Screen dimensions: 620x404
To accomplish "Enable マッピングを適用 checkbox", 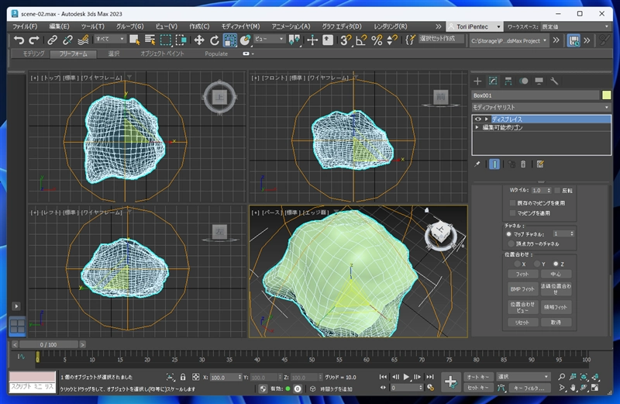I will (x=512, y=213).
